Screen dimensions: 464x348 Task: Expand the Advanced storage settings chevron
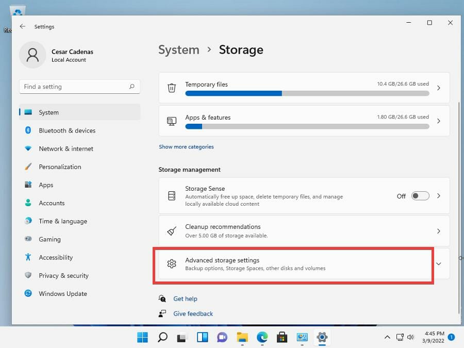click(438, 264)
